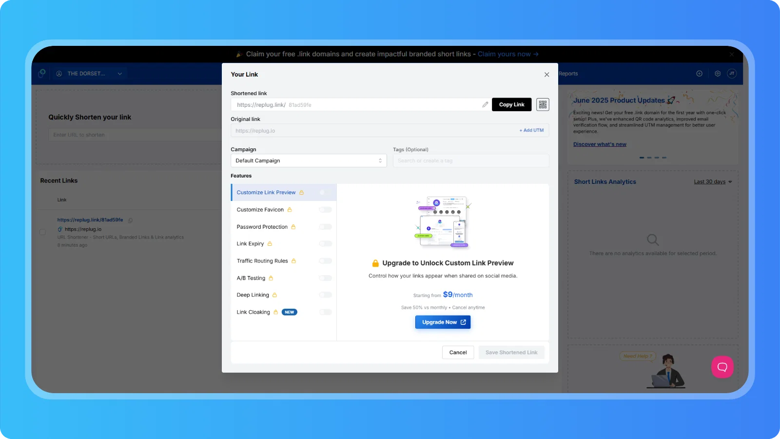Enable the Password Protection switch

(325, 227)
